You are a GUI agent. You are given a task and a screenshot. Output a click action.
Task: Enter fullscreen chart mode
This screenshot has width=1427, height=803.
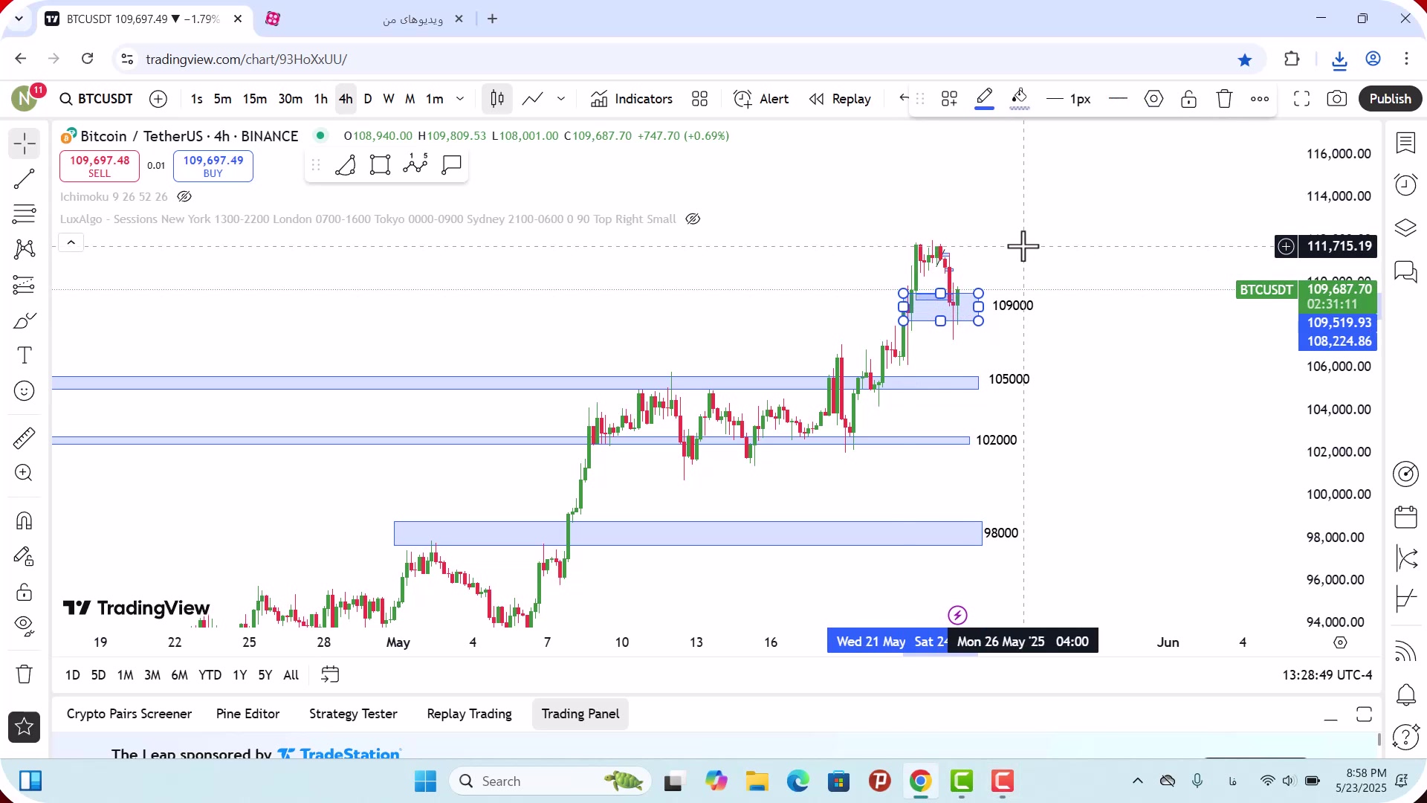(1301, 99)
